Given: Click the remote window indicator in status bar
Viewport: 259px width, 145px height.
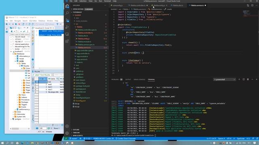Looking at the screenshot, I should coord(66,139).
